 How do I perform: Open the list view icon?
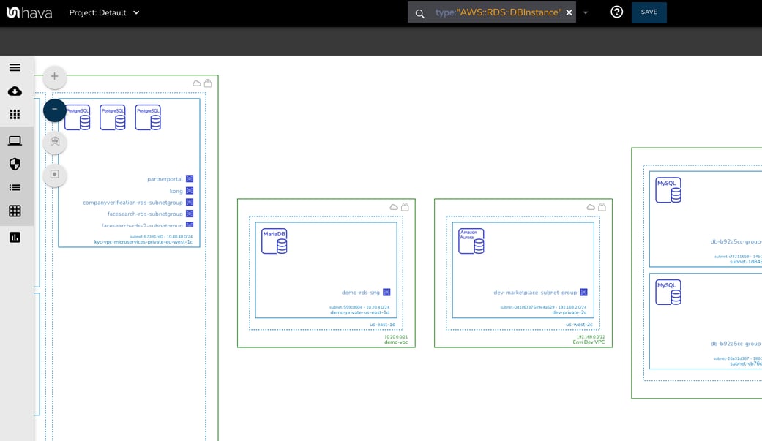pyautogui.click(x=15, y=187)
